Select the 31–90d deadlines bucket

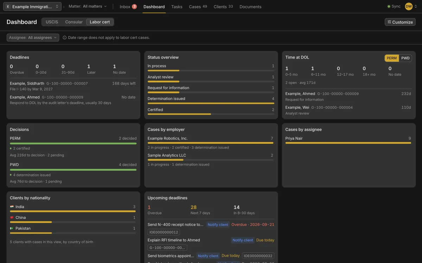68,69
